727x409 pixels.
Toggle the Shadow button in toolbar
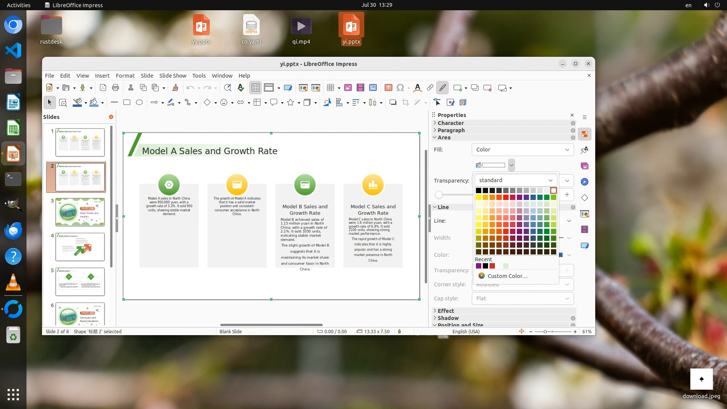pos(393,102)
